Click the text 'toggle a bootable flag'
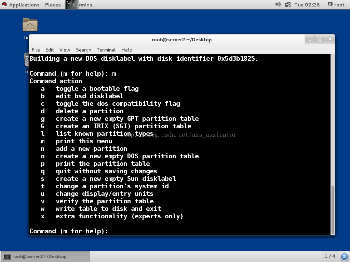This screenshot has width=350, height=262. point(97,89)
